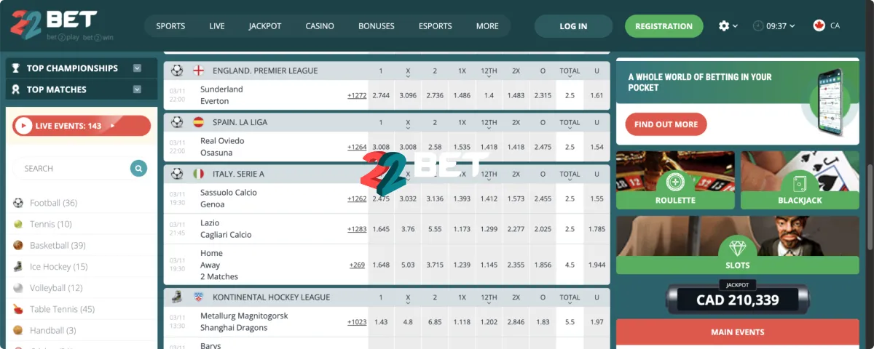Click the Football ball icon in sidebar

point(18,203)
